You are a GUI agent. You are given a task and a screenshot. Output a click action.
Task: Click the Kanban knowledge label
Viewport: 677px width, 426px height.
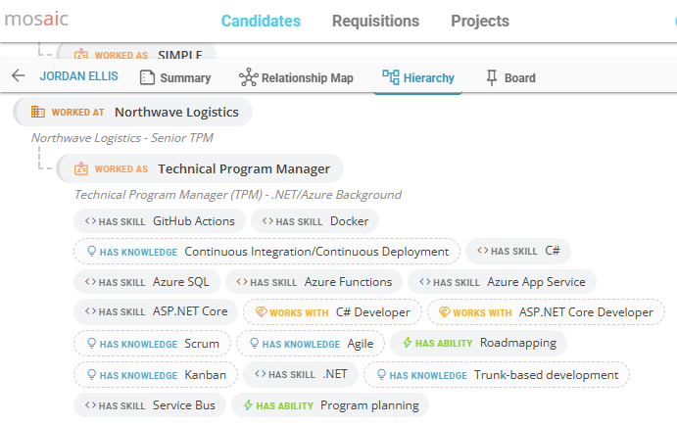[205, 375]
